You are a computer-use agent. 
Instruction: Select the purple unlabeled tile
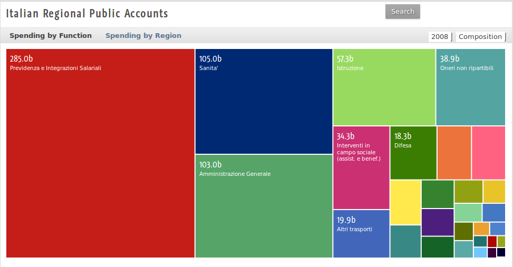coord(438,222)
